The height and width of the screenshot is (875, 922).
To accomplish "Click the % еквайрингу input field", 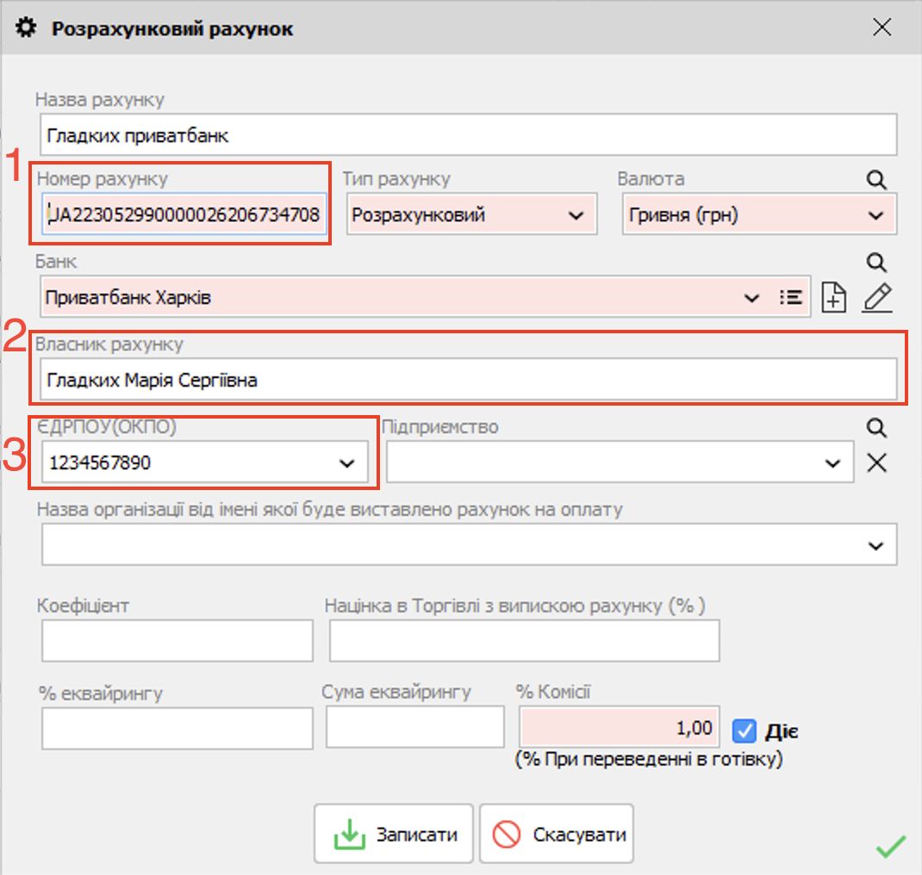I will click(177, 729).
